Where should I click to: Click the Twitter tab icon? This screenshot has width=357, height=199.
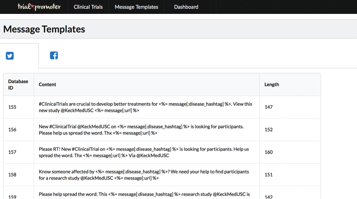click(x=10, y=56)
